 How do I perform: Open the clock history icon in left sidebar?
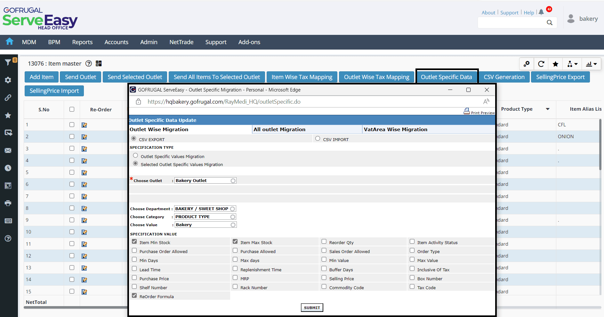tap(8, 168)
